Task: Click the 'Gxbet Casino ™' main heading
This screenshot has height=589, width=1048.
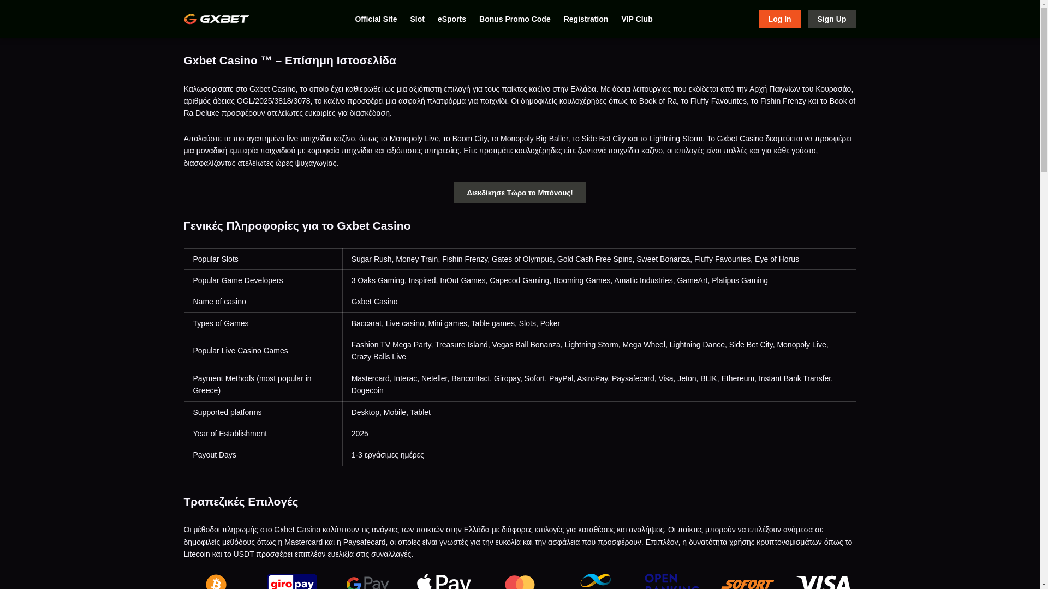Action: pos(290,60)
